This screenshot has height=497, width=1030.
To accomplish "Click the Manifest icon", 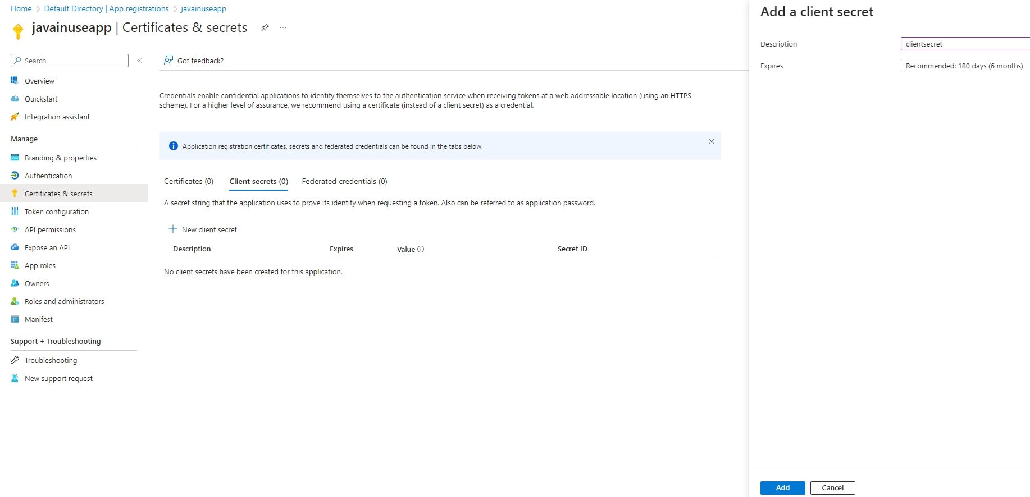I will pyautogui.click(x=15, y=319).
